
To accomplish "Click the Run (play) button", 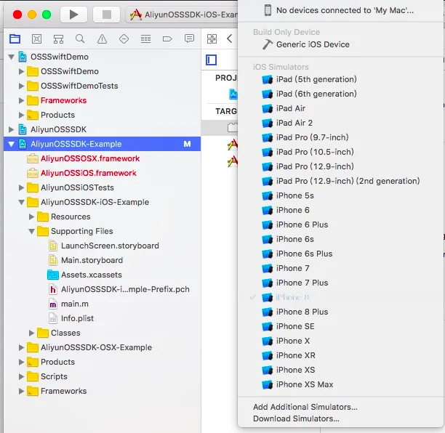I will [x=73, y=15].
